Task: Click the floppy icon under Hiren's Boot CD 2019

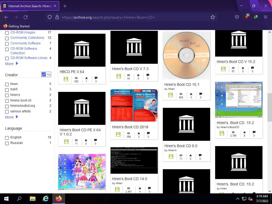Action: click(118, 134)
